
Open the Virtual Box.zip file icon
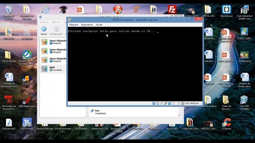click(x=9, y=56)
